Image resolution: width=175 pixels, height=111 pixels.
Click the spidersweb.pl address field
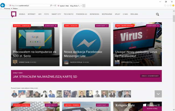[x=30, y=6]
